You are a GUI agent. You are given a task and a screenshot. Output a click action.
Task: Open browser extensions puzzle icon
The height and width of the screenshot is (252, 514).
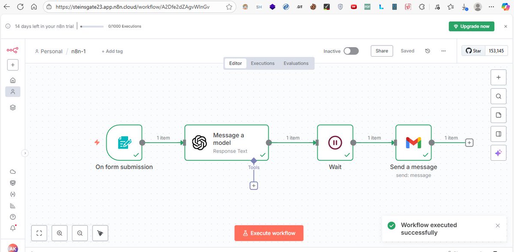click(x=422, y=7)
